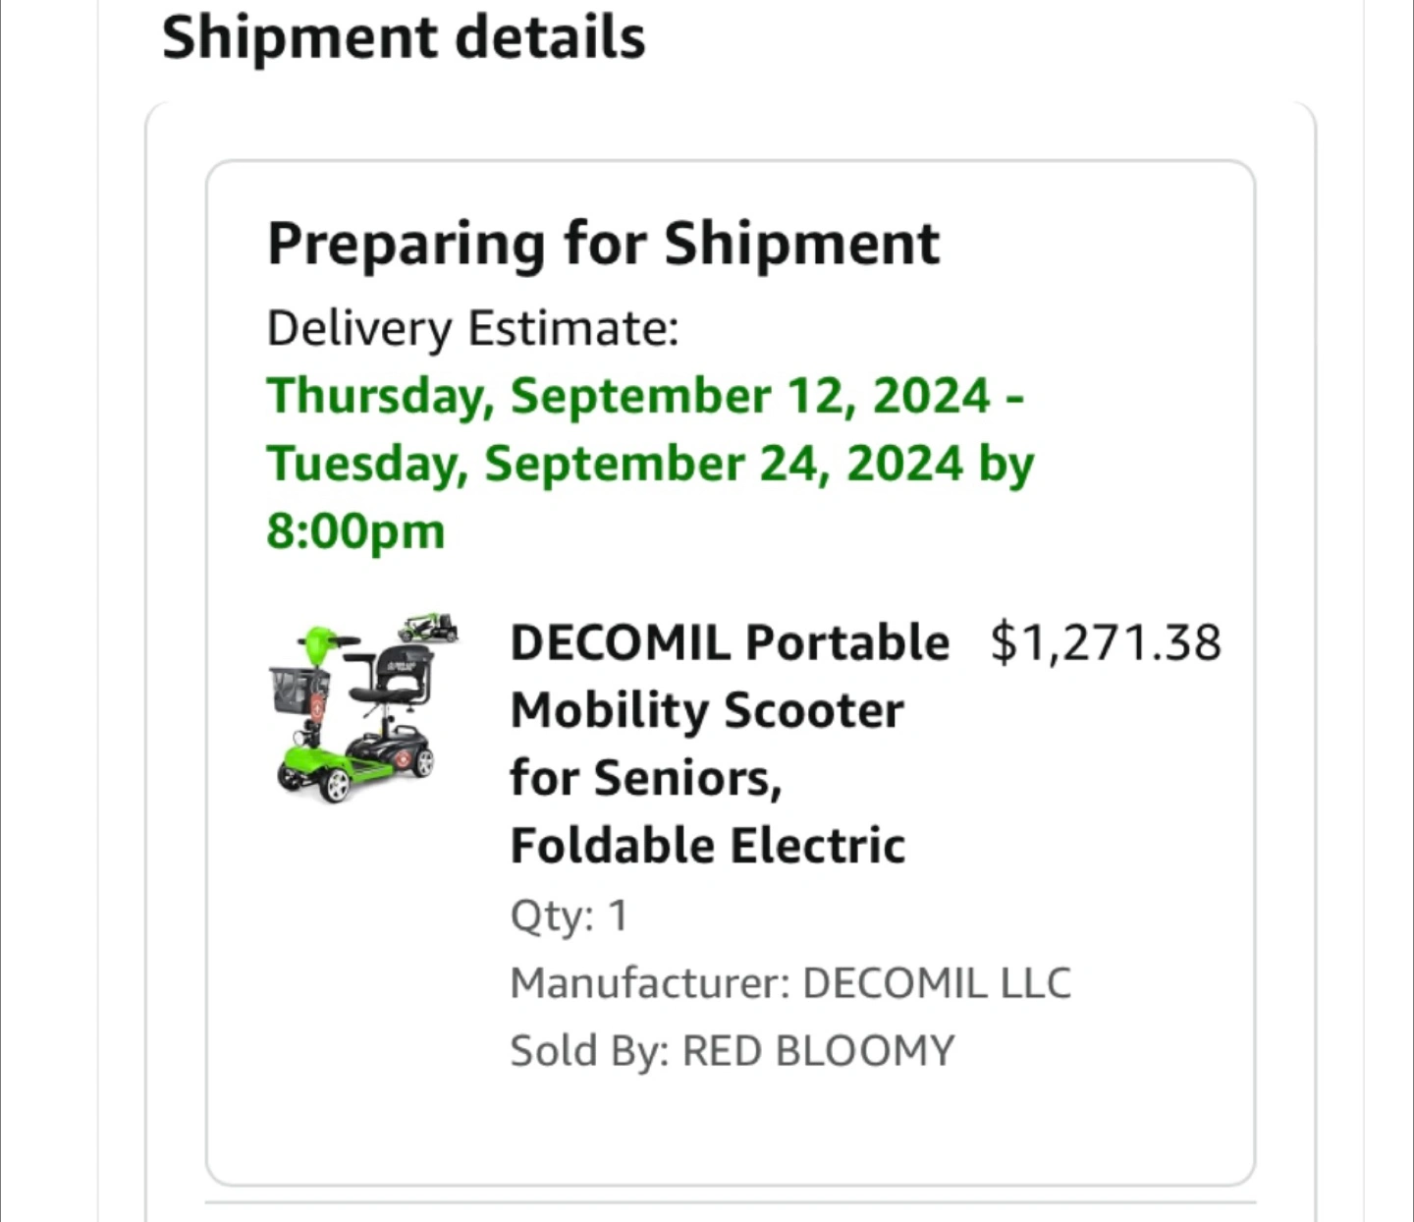Select the Thursday, September 12, 2024 date
The width and height of the screenshot is (1414, 1222).
[x=628, y=396]
